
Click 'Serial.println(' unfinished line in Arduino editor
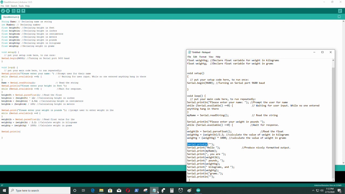[11, 131]
